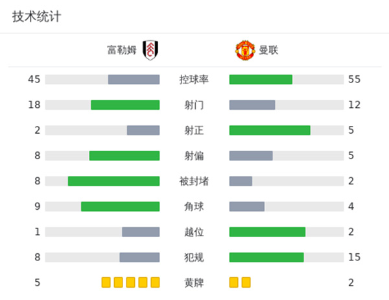Click Fulham's rightmost yellow card icon
Screen dimensions: 389x300
[x=155, y=282]
